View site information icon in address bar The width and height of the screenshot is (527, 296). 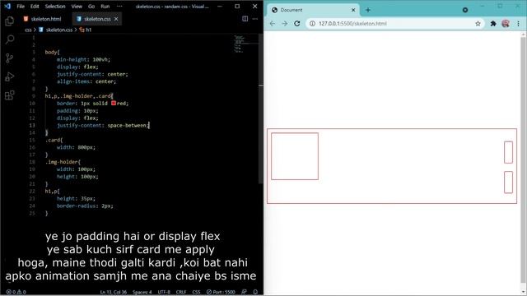coord(312,24)
